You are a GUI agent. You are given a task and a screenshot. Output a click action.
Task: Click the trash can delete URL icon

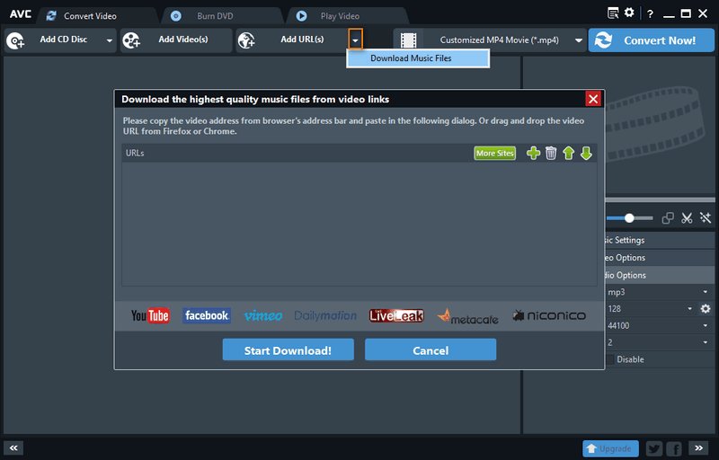point(551,153)
